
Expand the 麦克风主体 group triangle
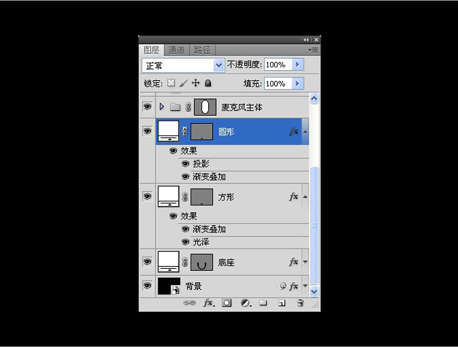click(162, 106)
